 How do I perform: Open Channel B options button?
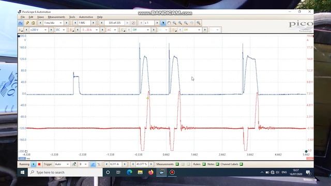71,30
